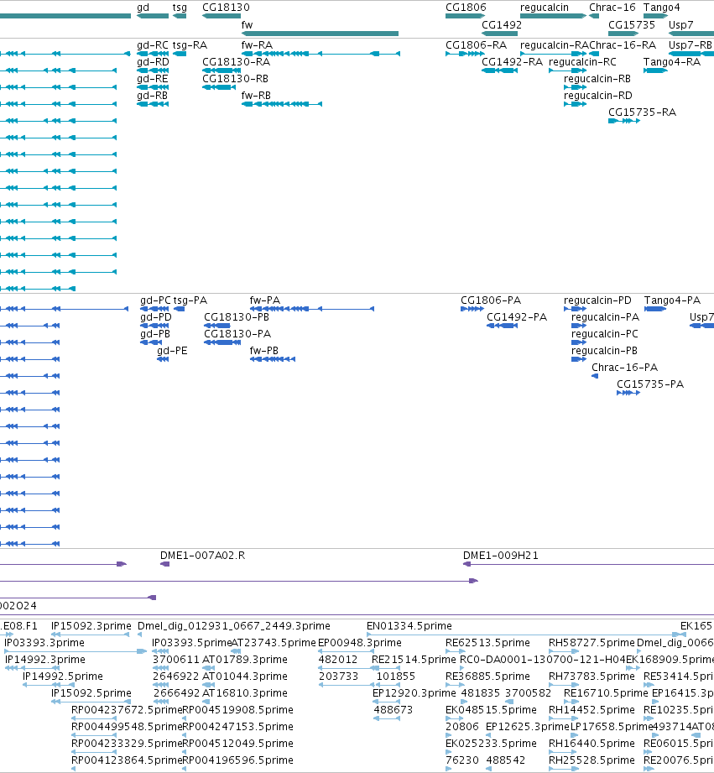This screenshot has width=714, height=773.
Task: Click the gd-PD protein glyph
Action: click(154, 326)
